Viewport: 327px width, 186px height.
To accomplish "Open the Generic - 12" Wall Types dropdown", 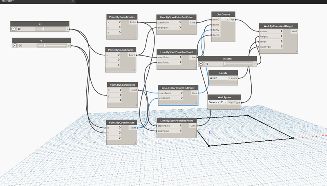I will click(x=217, y=102).
